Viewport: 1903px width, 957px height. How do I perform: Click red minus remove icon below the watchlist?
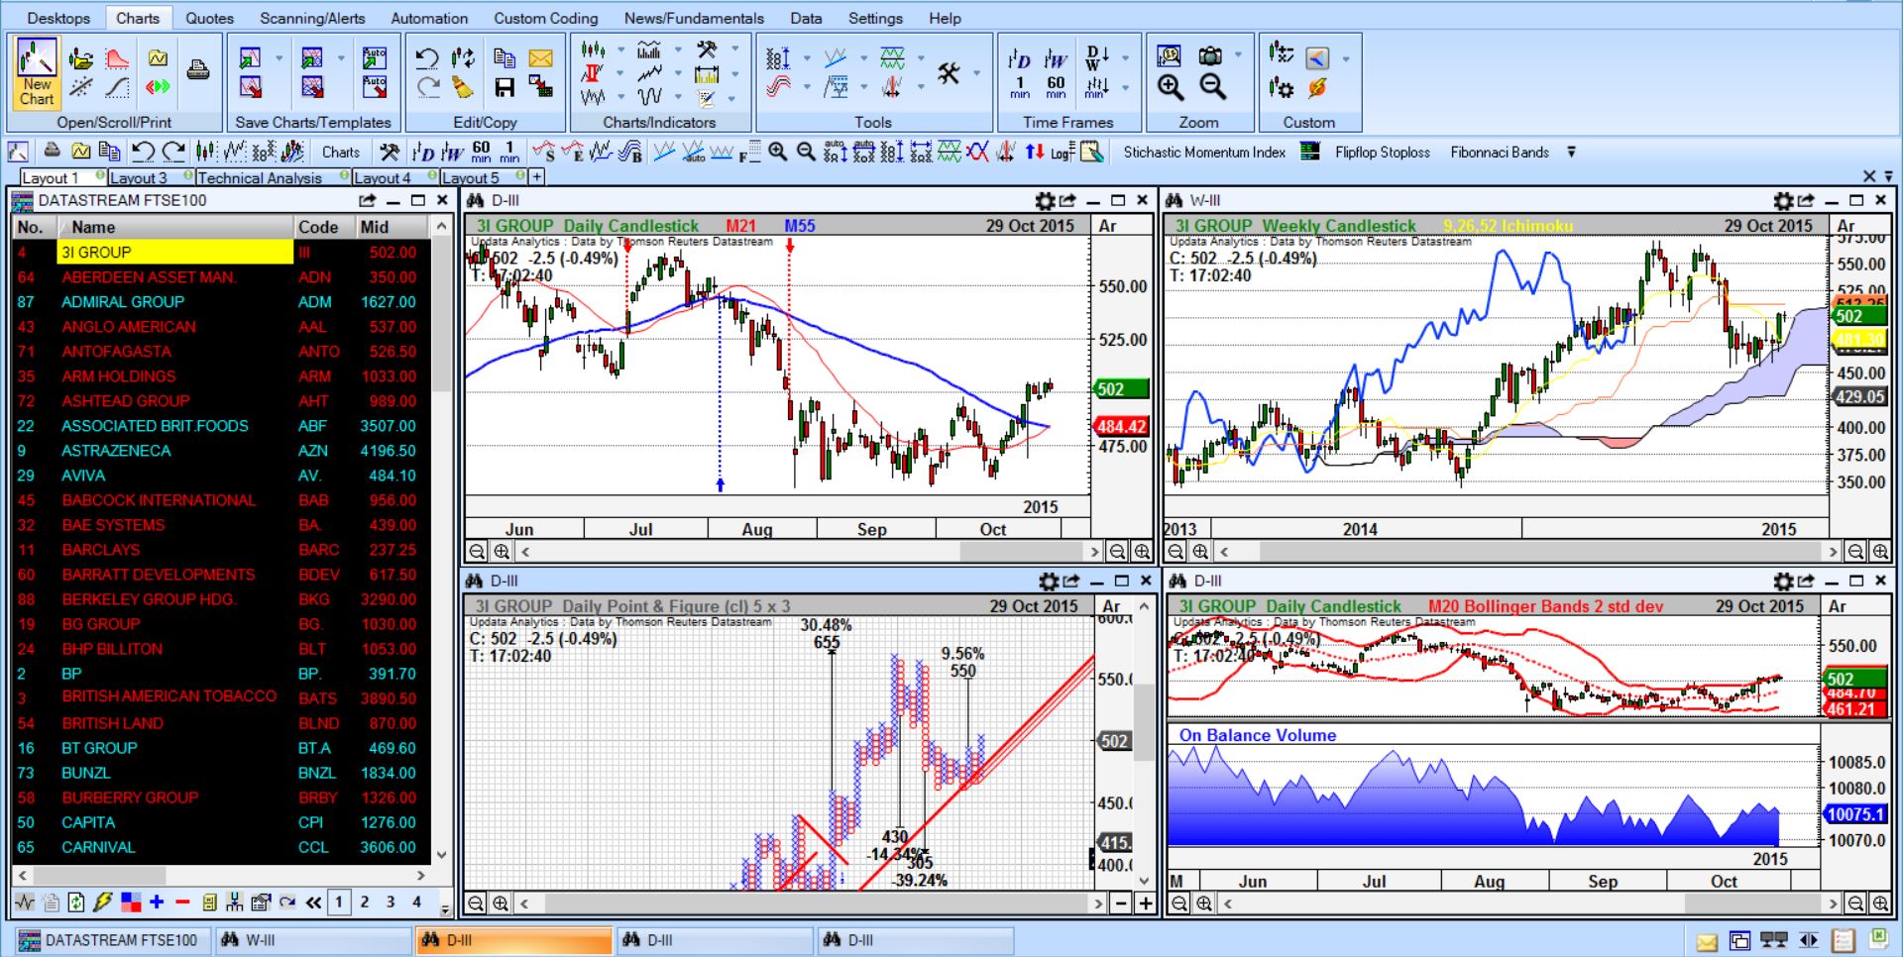click(182, 903)
